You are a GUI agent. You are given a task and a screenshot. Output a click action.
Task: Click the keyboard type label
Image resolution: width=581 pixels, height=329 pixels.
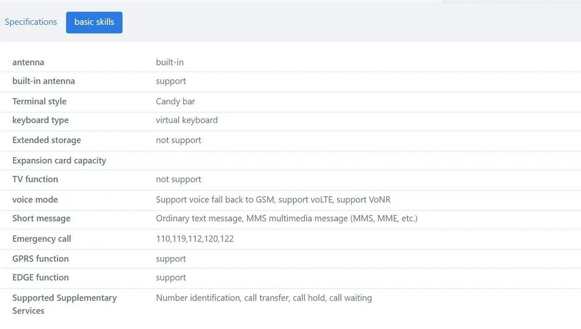[41, 121]
